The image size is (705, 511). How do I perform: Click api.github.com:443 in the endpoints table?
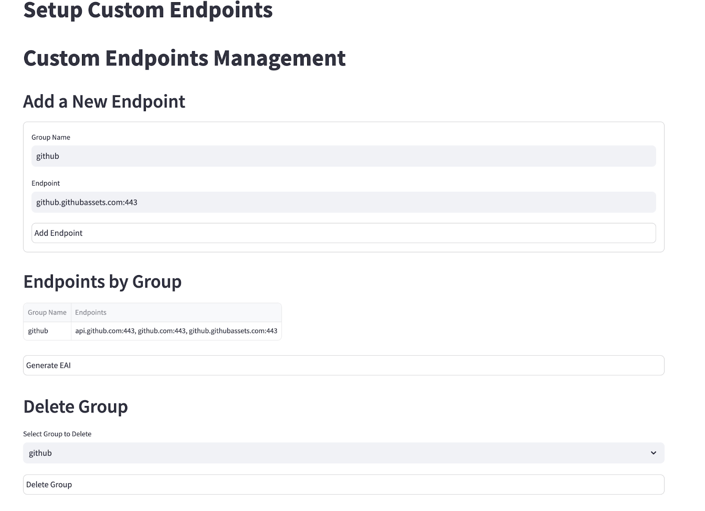(x=105, y=331)
